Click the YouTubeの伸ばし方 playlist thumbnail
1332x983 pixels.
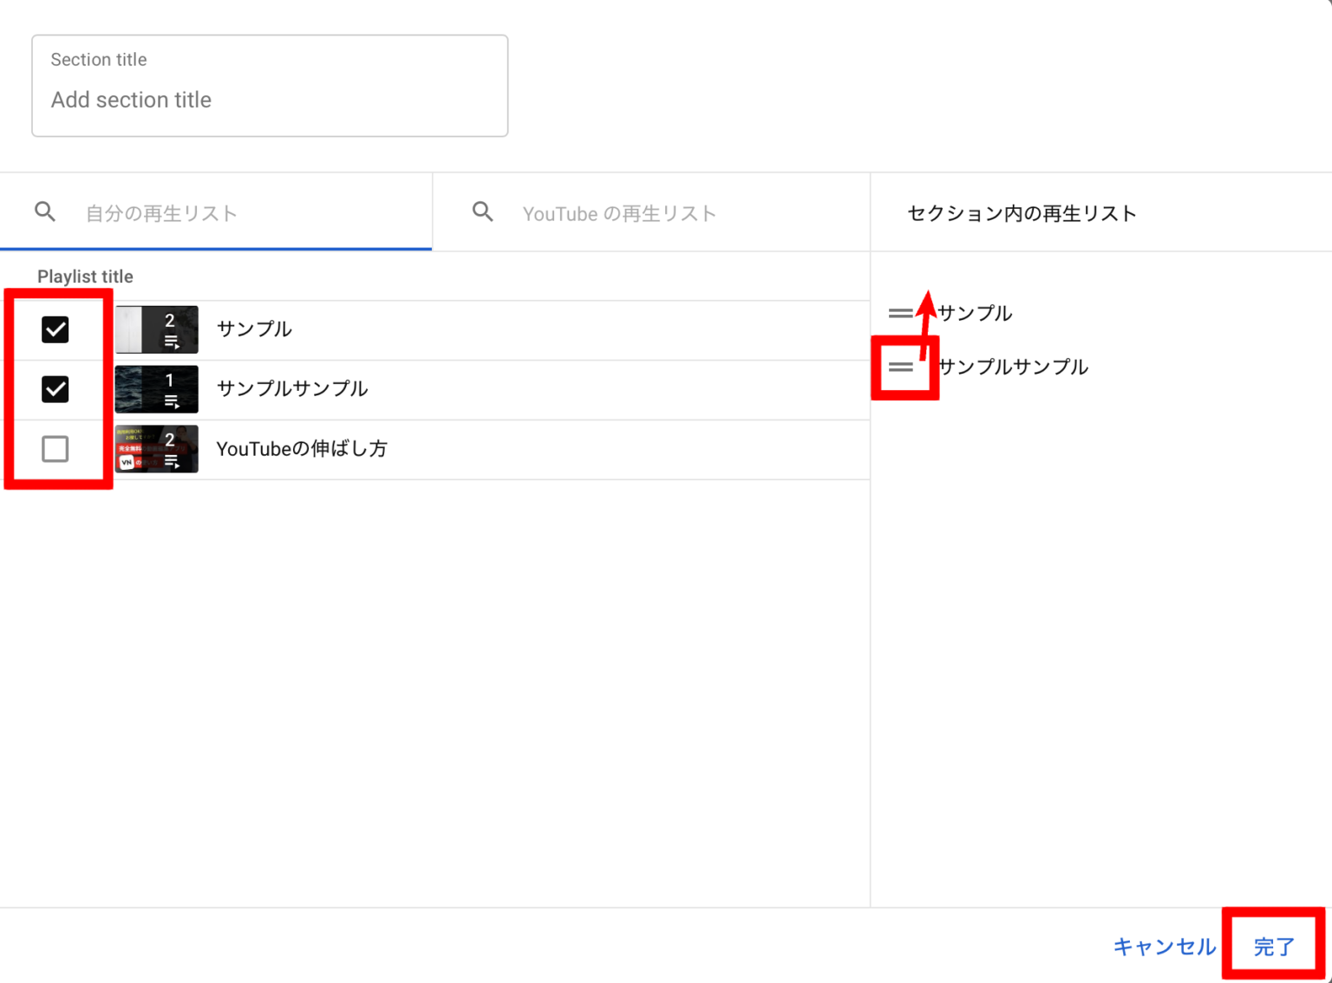tap(157, 449)
